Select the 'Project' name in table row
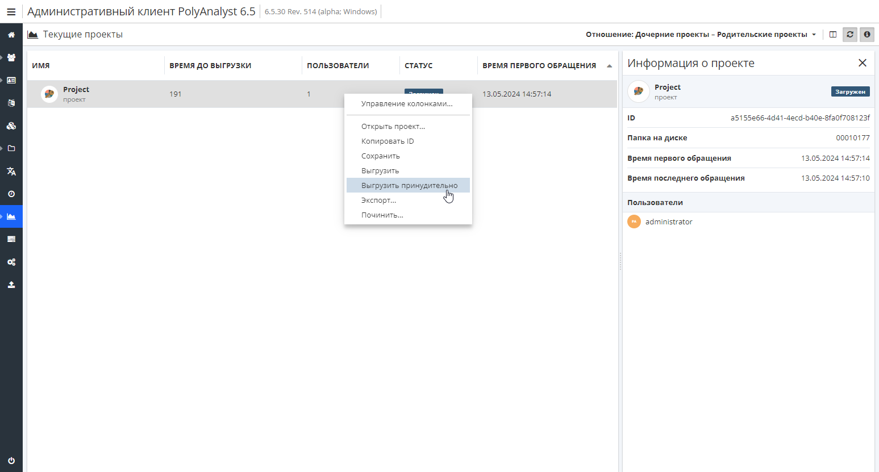 (76, 89)
